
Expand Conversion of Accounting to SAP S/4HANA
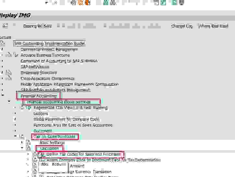tap(2, 61)
